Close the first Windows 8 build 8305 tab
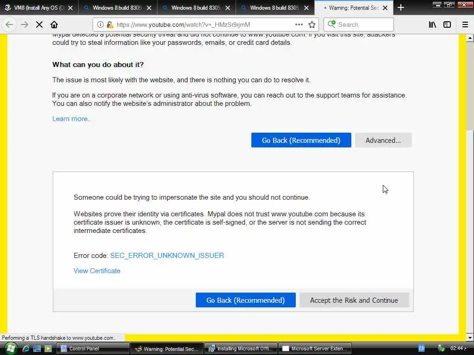 [149, 8]
